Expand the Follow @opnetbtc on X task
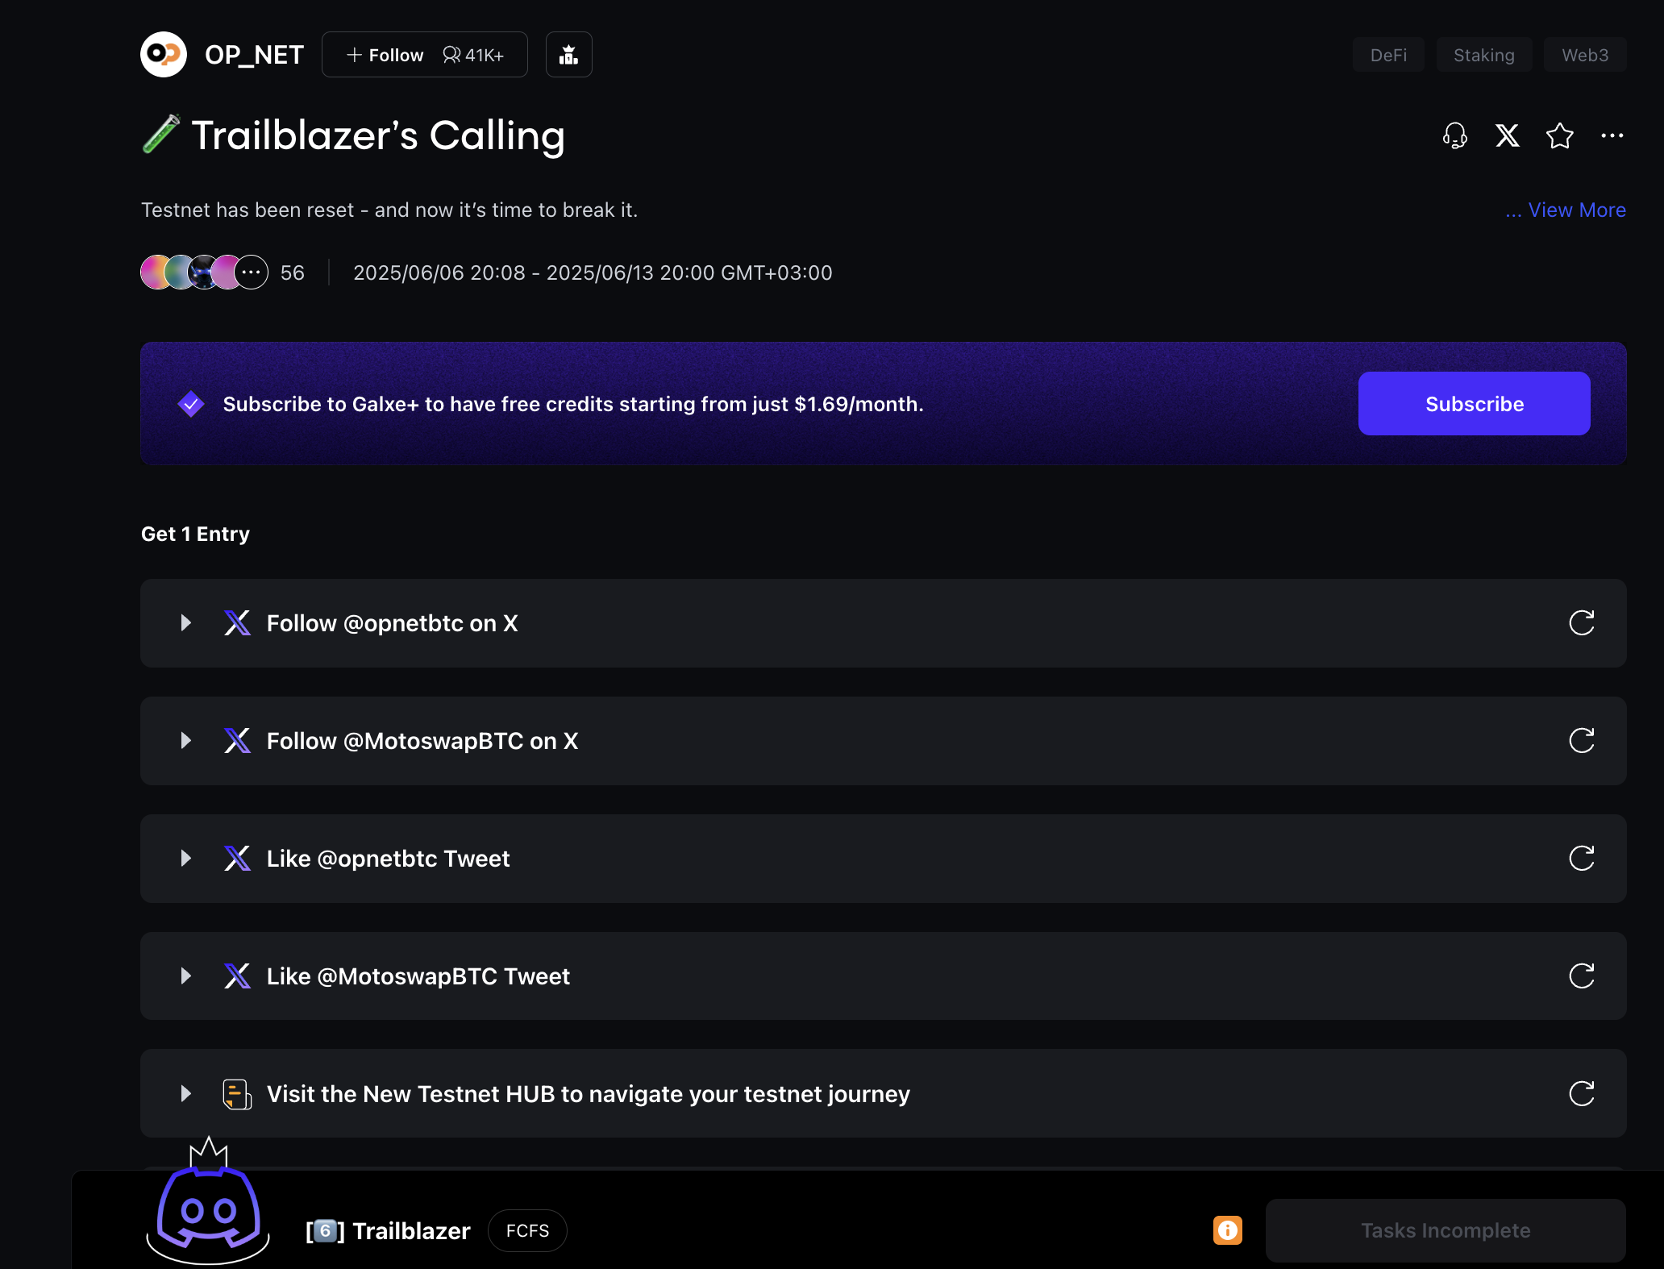Image resolution: width=1664 pixels, height=1269 pixels. pos(186,622)
